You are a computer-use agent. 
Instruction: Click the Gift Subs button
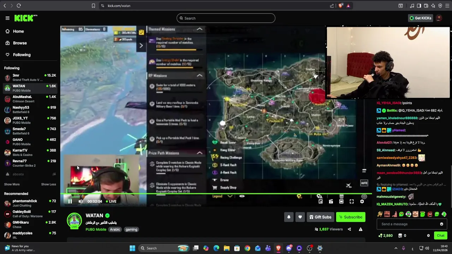click(320, 217)
